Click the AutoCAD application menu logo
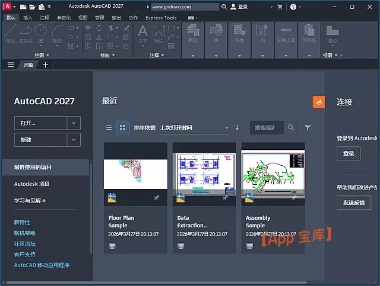Image resolution: width=380 pixels, height=286 pixels. pyautogui.click(x=8, y=7)
